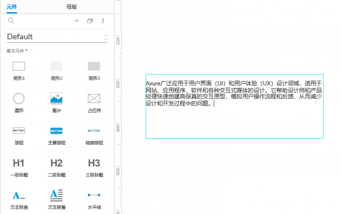Select the 矩形3 widget
This screenshot has height=214, width=342.
(94, 71)
